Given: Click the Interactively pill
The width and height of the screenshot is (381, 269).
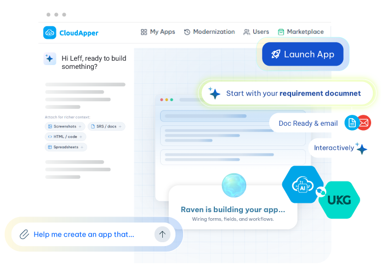Looking at the screenshot, I should tap(334, 148).
